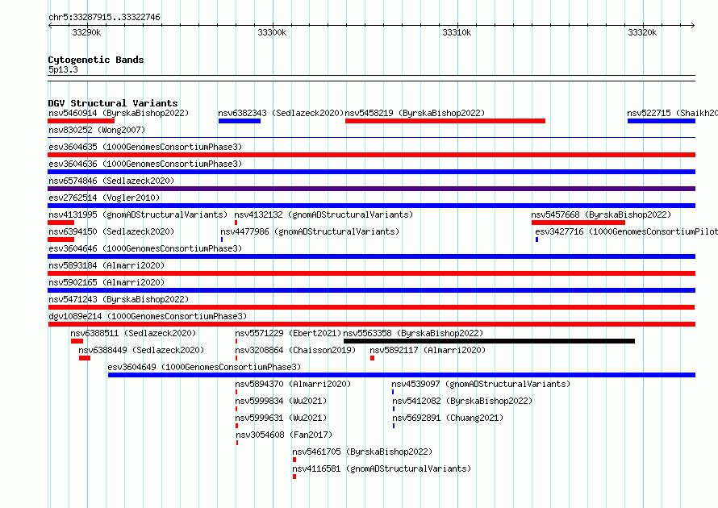Select the blue bar under esv2762514
This screenshot has width=718, height=508.
tap(372, 206)
